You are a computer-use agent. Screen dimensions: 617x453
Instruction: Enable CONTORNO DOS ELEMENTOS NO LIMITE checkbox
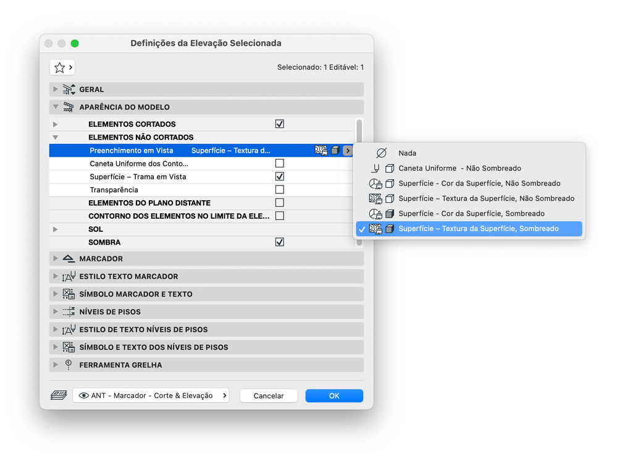coord(279,216)
